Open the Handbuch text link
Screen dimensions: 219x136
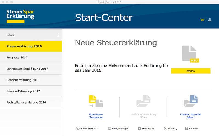148,128
